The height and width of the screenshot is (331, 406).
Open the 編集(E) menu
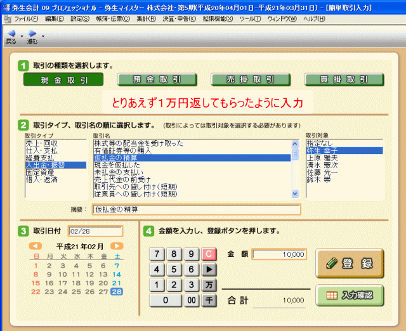point(55,19)
